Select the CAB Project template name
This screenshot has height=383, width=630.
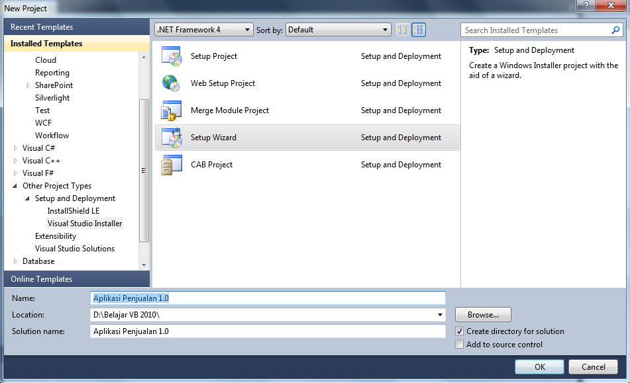point(212,165)
